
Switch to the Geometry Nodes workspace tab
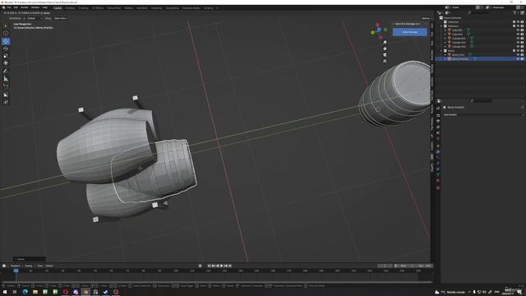[191, 7]
